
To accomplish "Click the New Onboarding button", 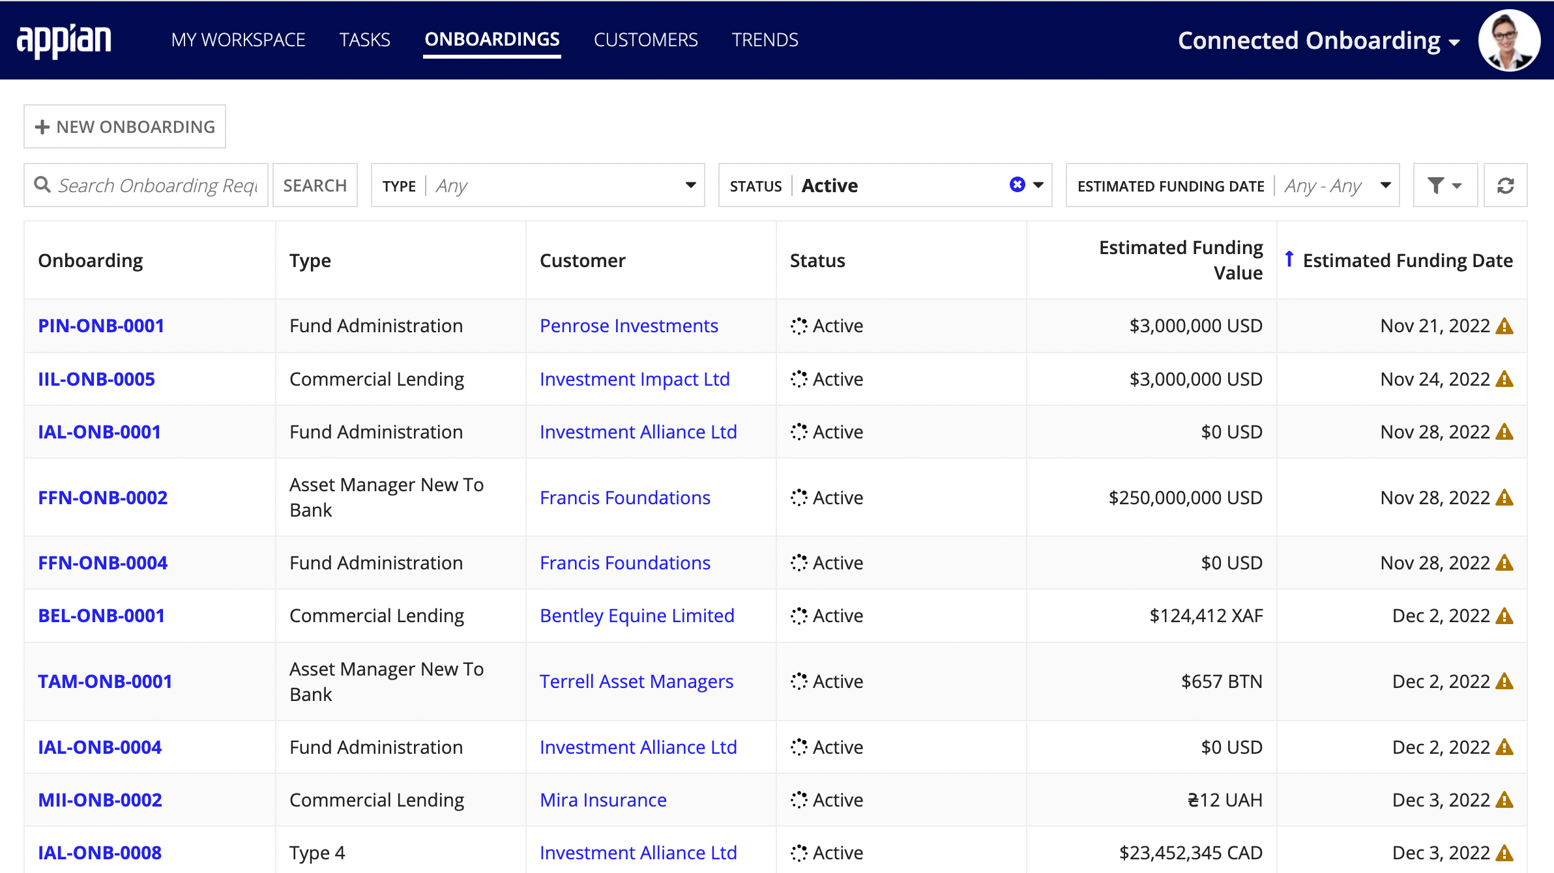I will tap(125, 126).
